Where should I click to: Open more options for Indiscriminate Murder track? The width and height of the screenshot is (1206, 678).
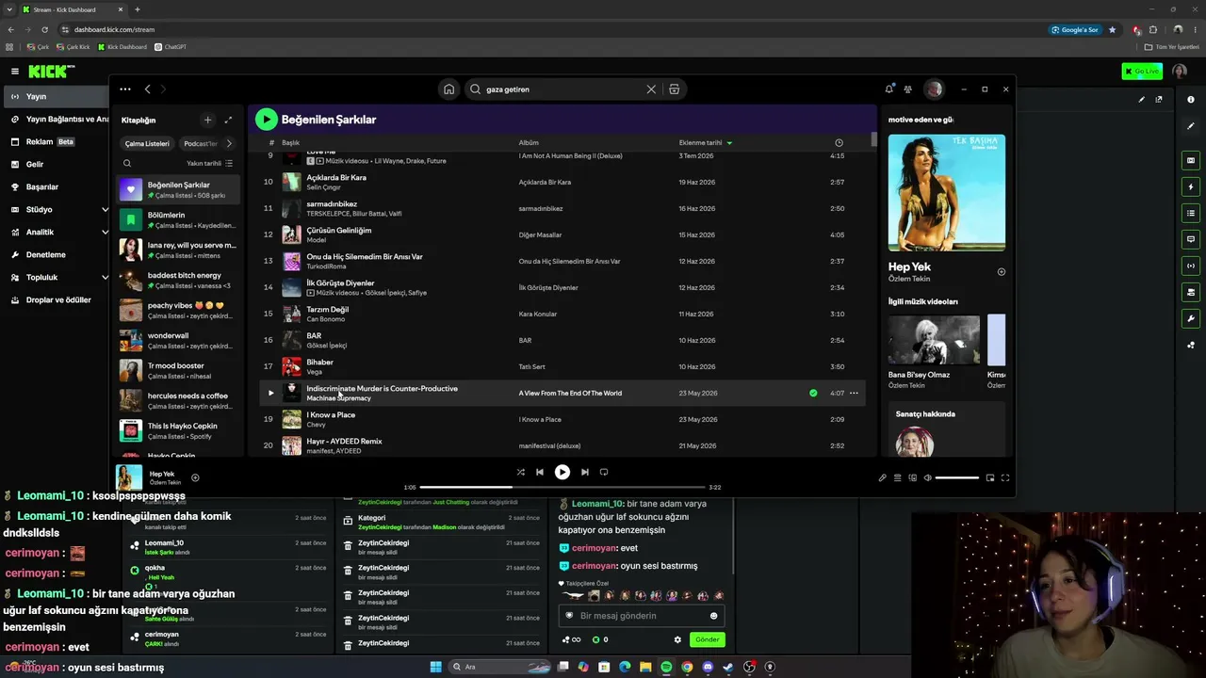coord(854,393)
